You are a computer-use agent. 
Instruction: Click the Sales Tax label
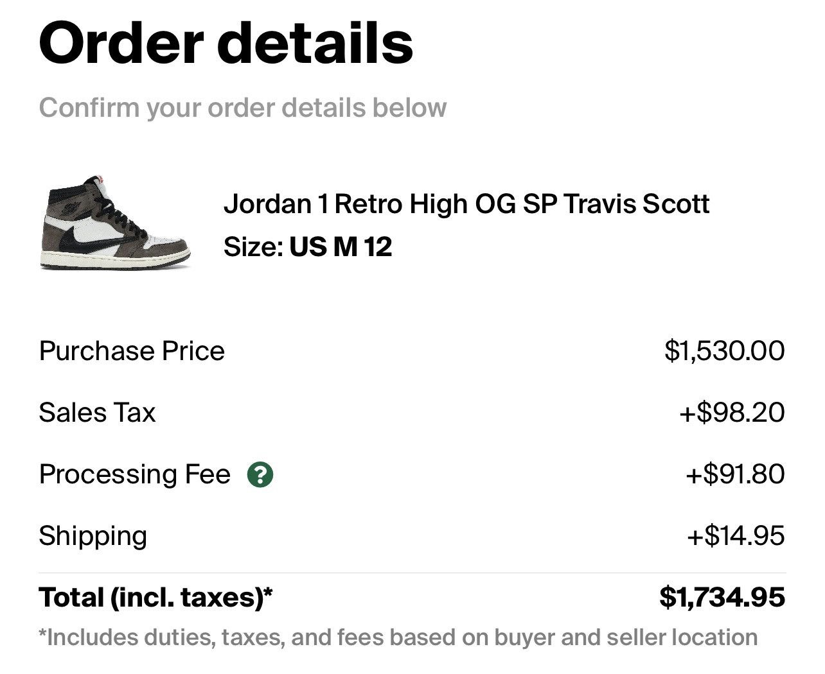pyautogui.click(x=96, y=413)
